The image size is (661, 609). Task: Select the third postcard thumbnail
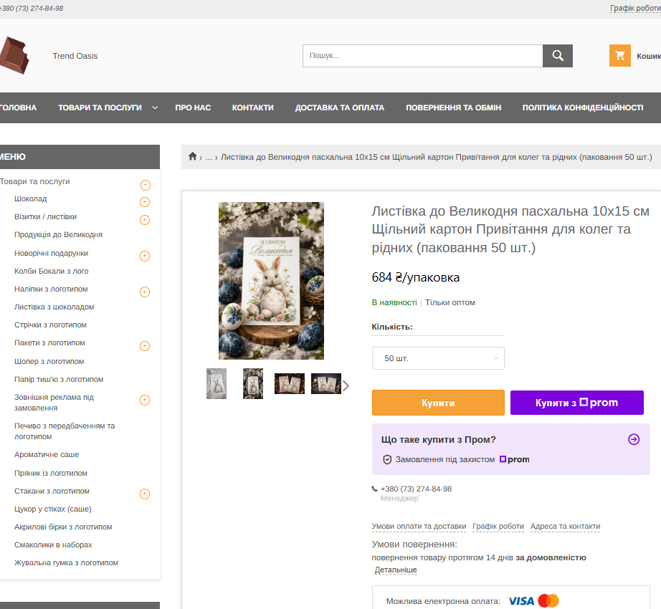[x=289, y=383]
